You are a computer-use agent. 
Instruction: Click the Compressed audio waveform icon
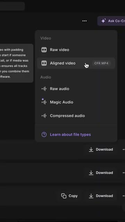click(44, 116)
